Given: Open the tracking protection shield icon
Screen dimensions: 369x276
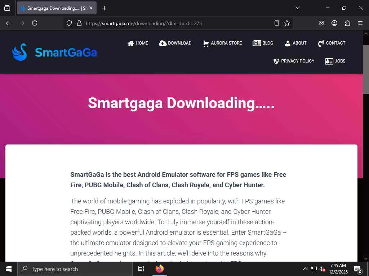Looking at the screenshot, I should [69, 23].
